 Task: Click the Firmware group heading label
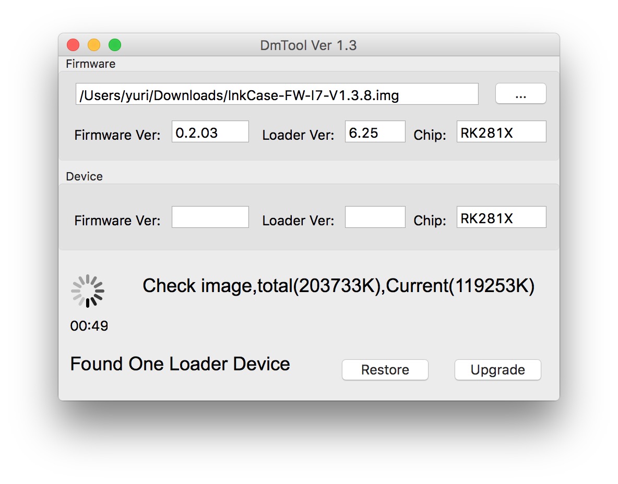tap(91, 64)
